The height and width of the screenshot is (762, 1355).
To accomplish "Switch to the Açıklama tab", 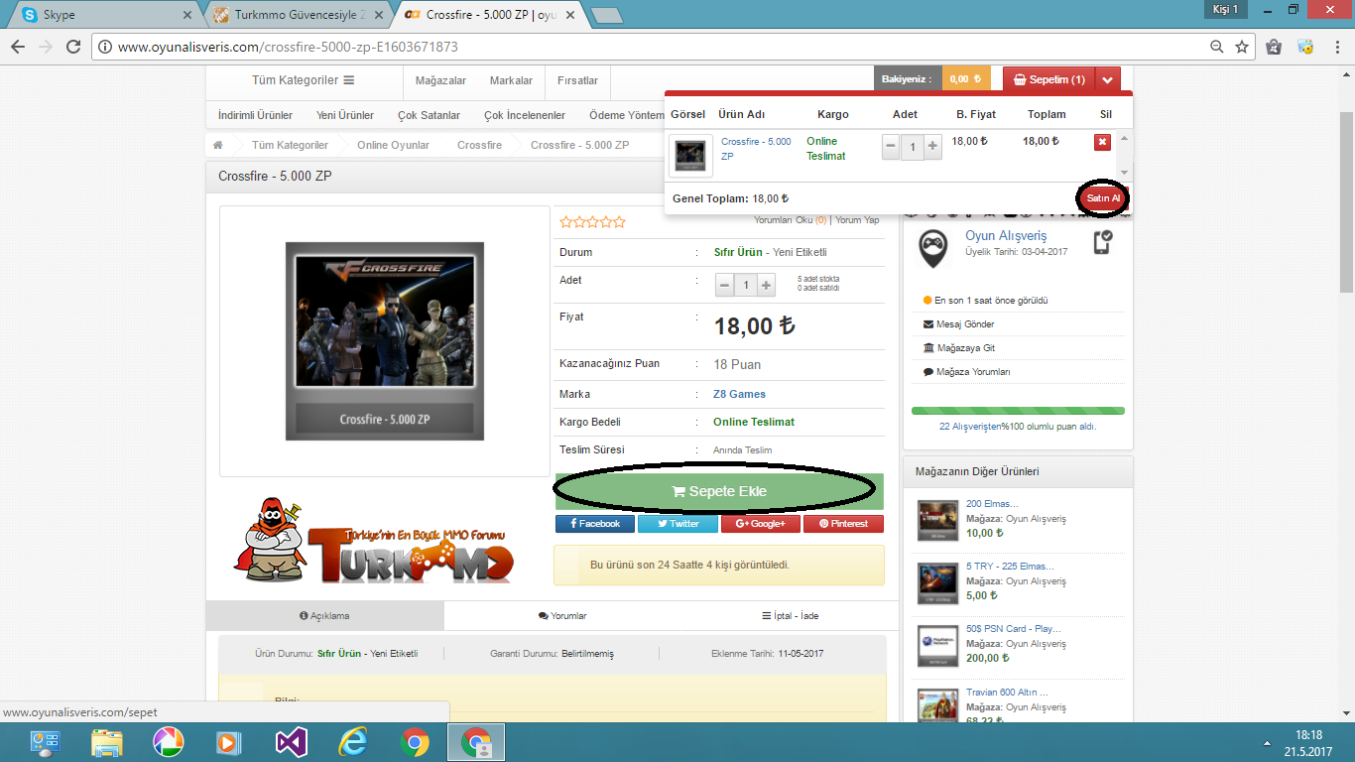I will pos(325,616).
